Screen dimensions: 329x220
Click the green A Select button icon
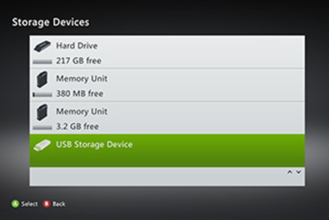(x=15, y=204)
